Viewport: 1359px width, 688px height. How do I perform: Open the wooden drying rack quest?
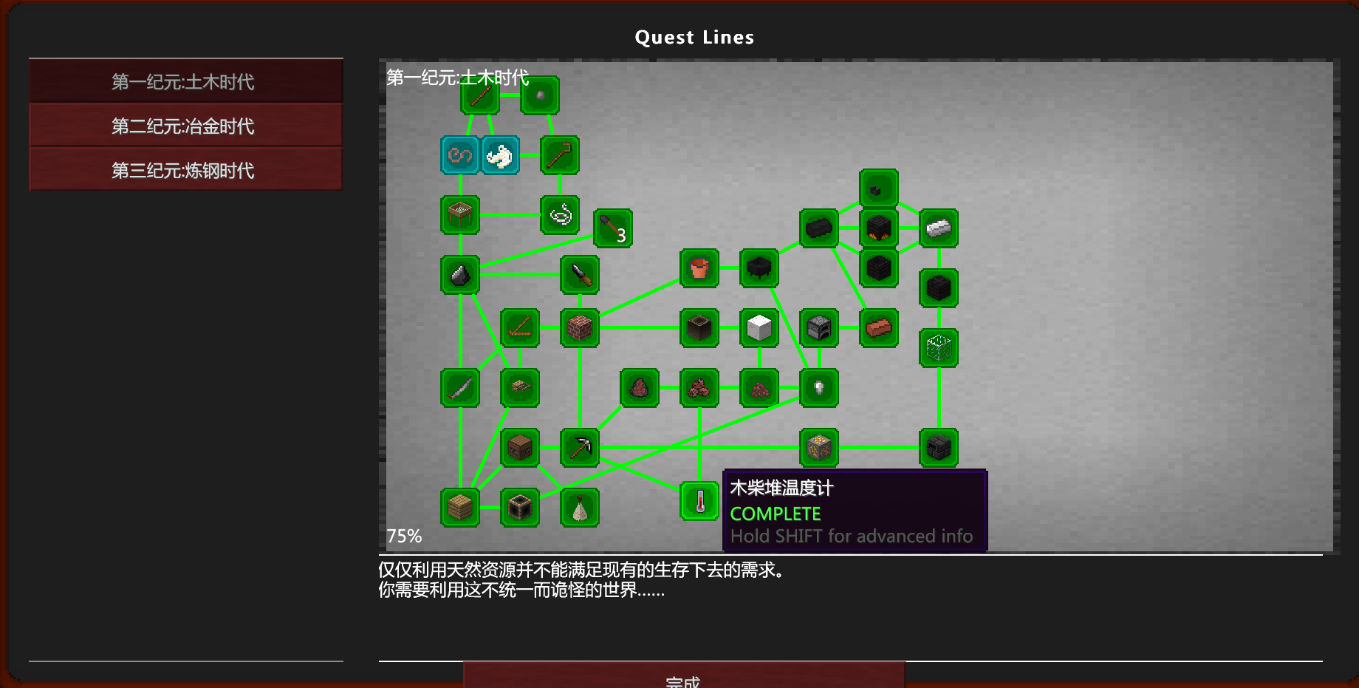520,388
